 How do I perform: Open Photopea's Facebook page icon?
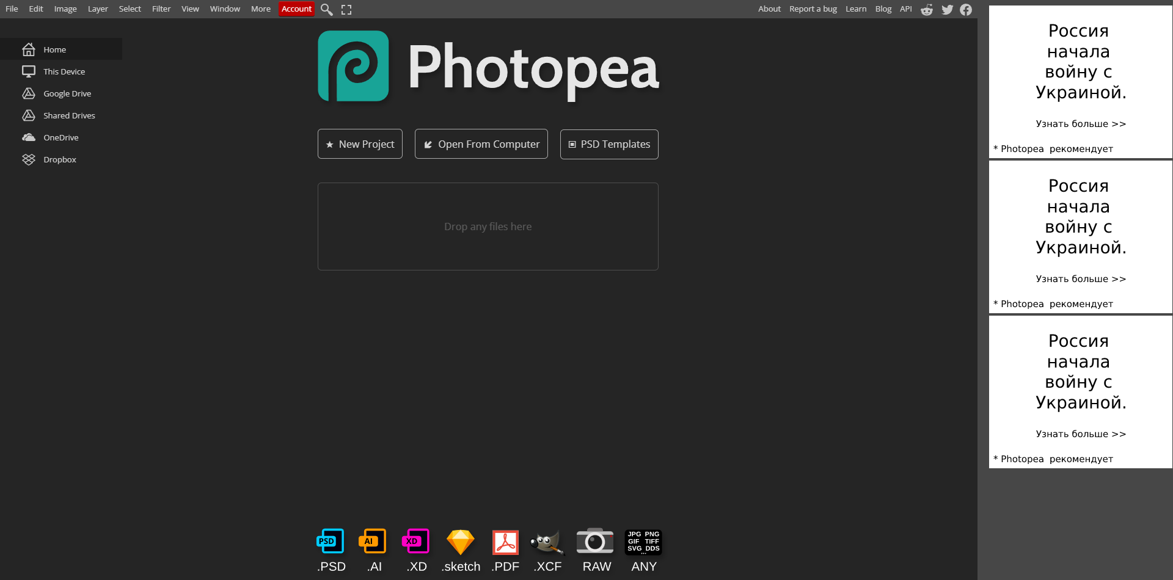tap(966, 9)
